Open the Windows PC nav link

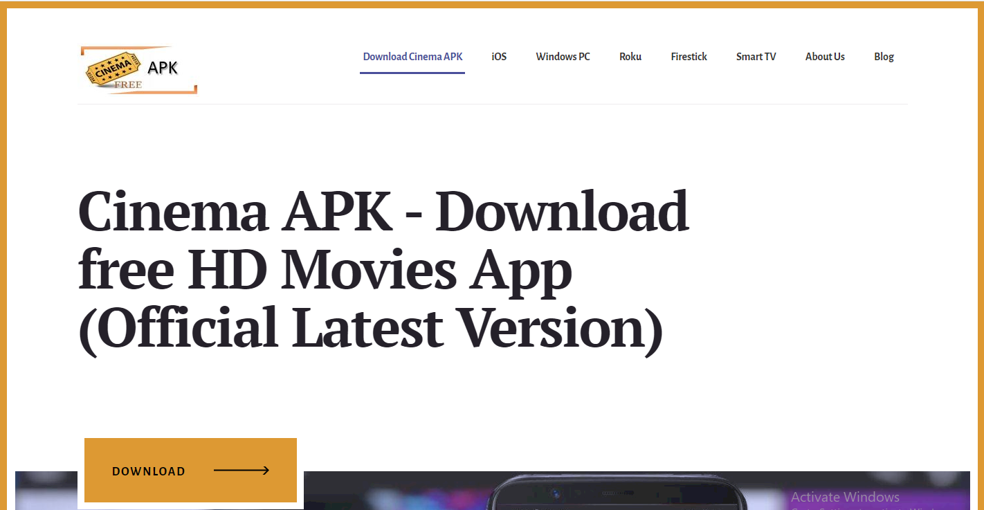pyautogui.click(x=563, y=57)
